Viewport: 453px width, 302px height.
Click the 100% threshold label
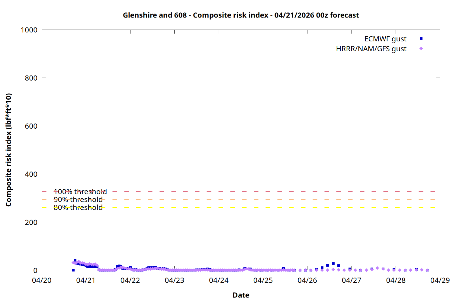point(80,192)
